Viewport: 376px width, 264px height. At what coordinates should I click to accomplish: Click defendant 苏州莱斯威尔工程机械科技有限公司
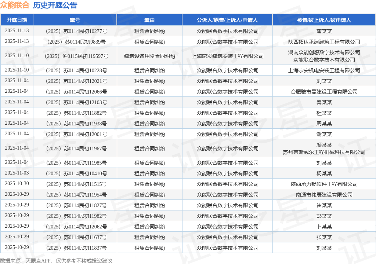[324, 152]
